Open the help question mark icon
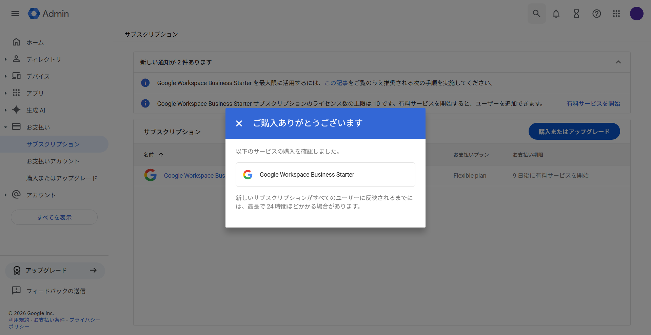651x335 pixels. [597, 14]
